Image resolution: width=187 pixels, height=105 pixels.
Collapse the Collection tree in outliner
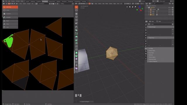tap(147, 8)
